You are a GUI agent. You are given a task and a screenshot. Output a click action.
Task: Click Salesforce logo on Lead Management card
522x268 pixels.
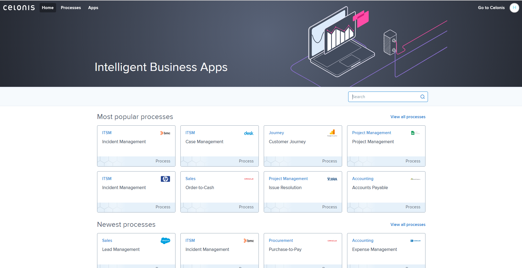click(165, 241)
